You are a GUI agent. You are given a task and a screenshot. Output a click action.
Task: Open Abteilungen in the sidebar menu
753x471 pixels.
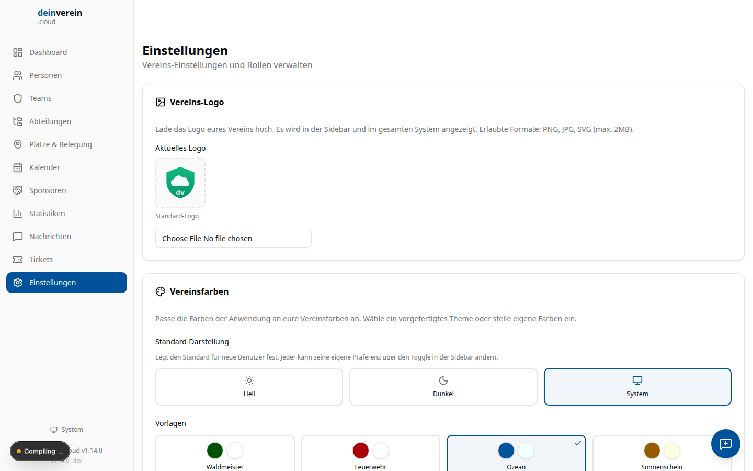click(x=50, y=121)
